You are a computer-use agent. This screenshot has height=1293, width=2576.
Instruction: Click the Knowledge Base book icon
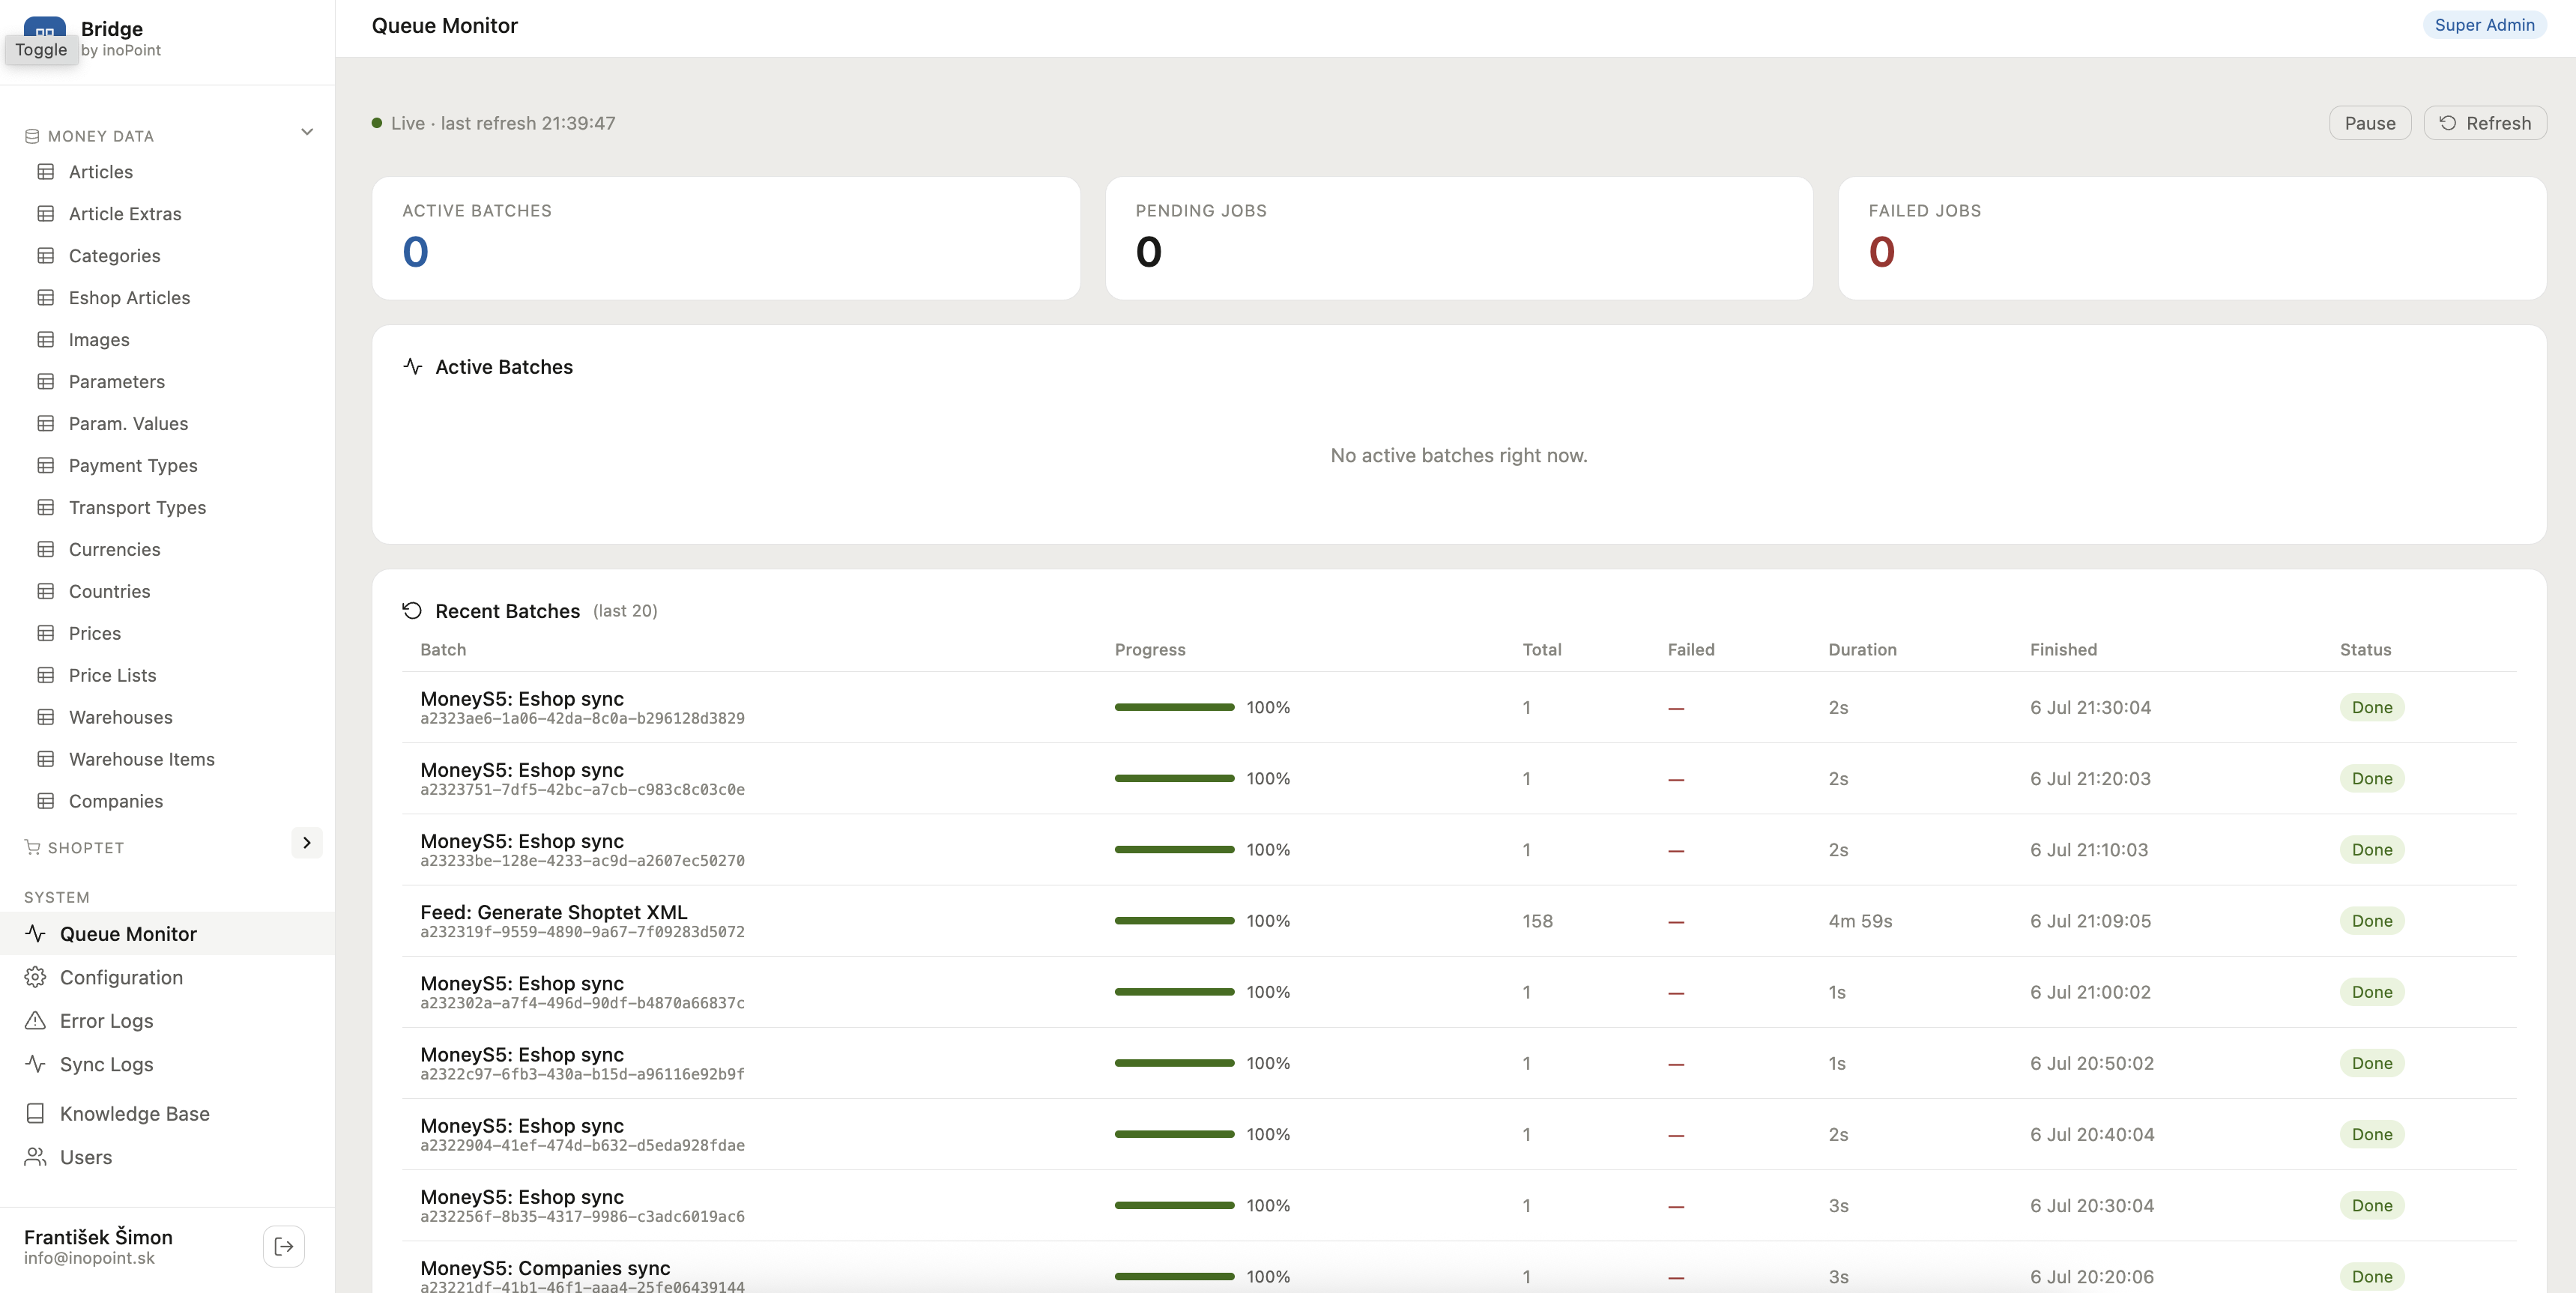pyautogui.click(x=36, y=1113)
